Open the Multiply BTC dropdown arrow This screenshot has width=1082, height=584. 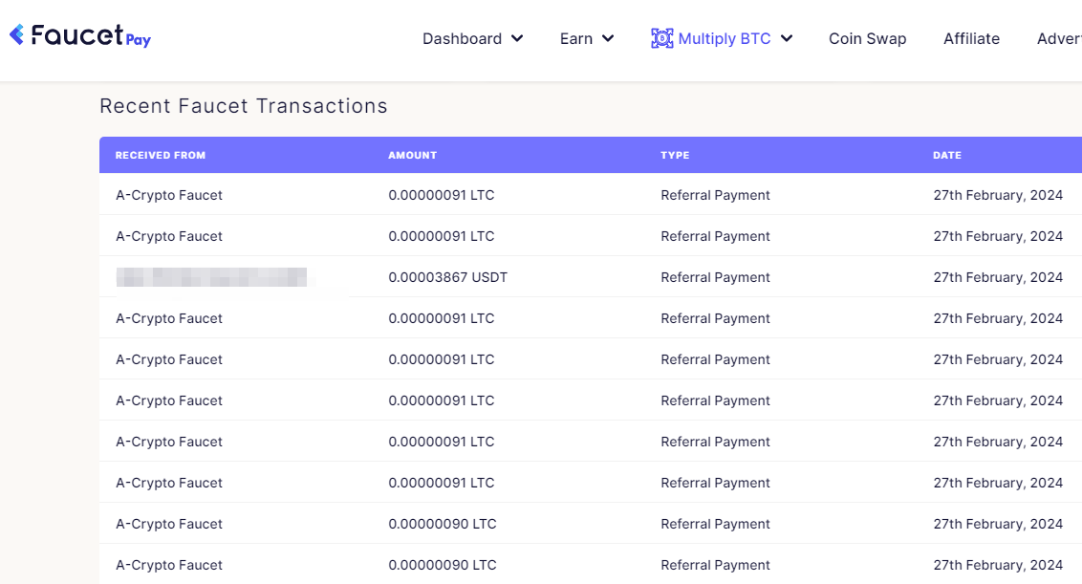[787, 39]
